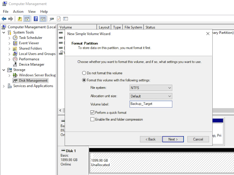Toggle Show/Hide Action Pane toolbar icon
The height and width of the screenshot is (175, 234).
coord(43,19)
